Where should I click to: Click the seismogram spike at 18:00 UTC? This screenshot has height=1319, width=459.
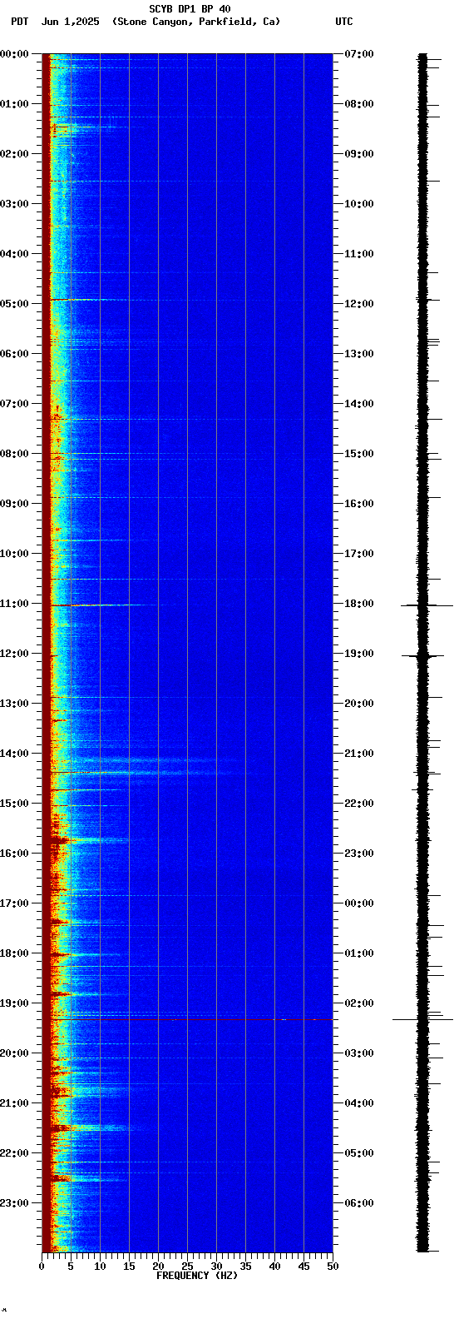coord(427,605)
